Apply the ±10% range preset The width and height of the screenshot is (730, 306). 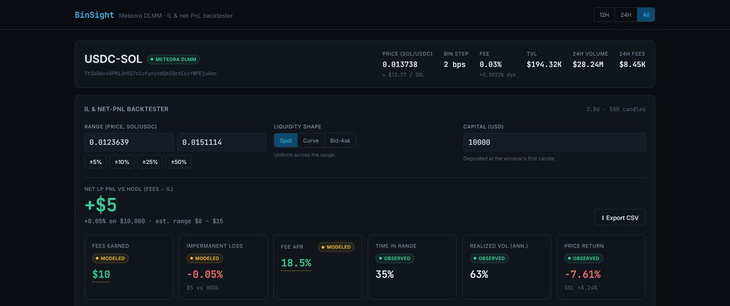click(122, 161)
